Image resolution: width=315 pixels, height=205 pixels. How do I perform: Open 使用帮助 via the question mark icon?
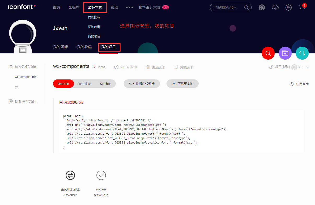pos(299,84)
